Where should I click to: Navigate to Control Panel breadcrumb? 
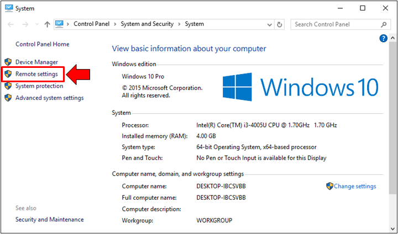(x=92, y=24)
